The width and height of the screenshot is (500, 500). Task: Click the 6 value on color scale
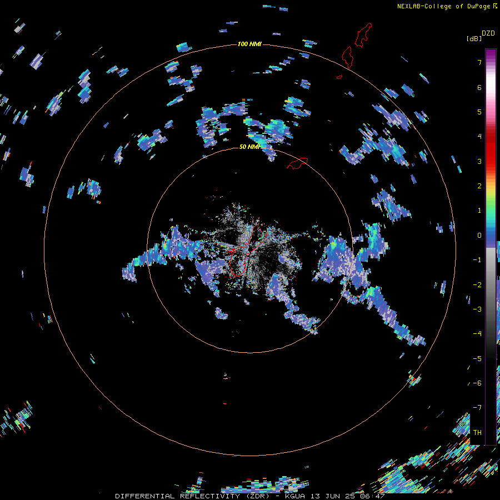click(x=479, y=87)
